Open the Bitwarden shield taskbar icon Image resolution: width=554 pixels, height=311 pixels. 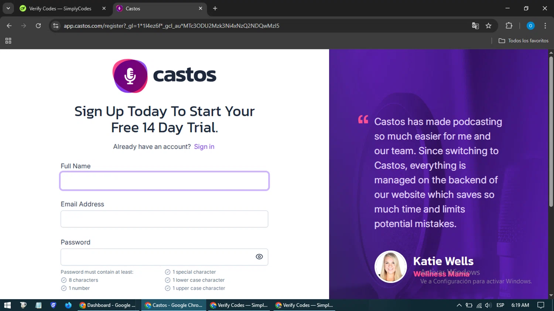tap(53, 305)
